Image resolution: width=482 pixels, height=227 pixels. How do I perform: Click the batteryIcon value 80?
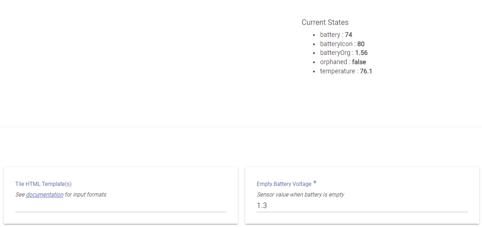[x=361, y=44]
